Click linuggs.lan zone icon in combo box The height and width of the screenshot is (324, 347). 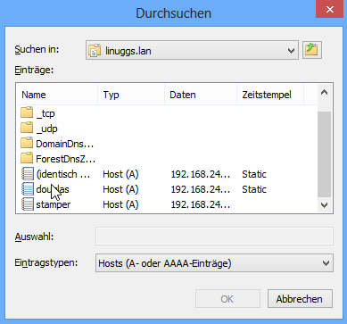(95, 51)
